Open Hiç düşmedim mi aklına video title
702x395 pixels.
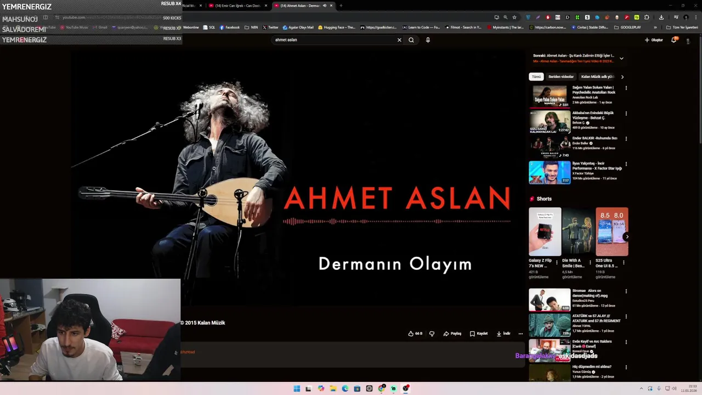(x=592, y=366)
